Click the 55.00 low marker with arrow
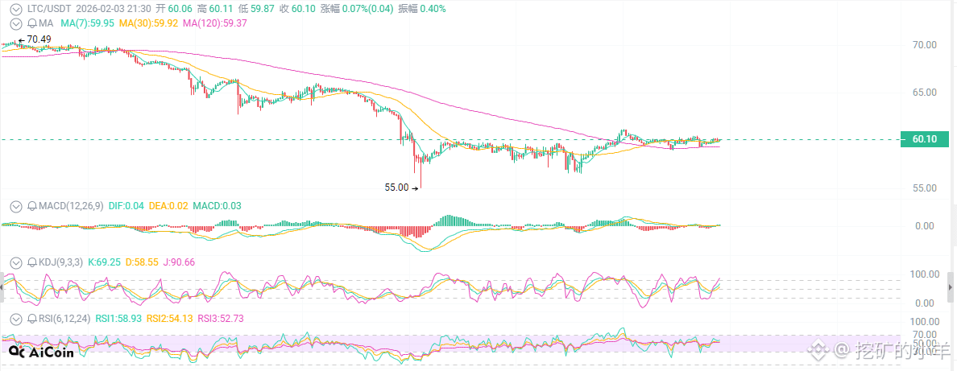Screen dimensions: 957x371 pos(402,188)
